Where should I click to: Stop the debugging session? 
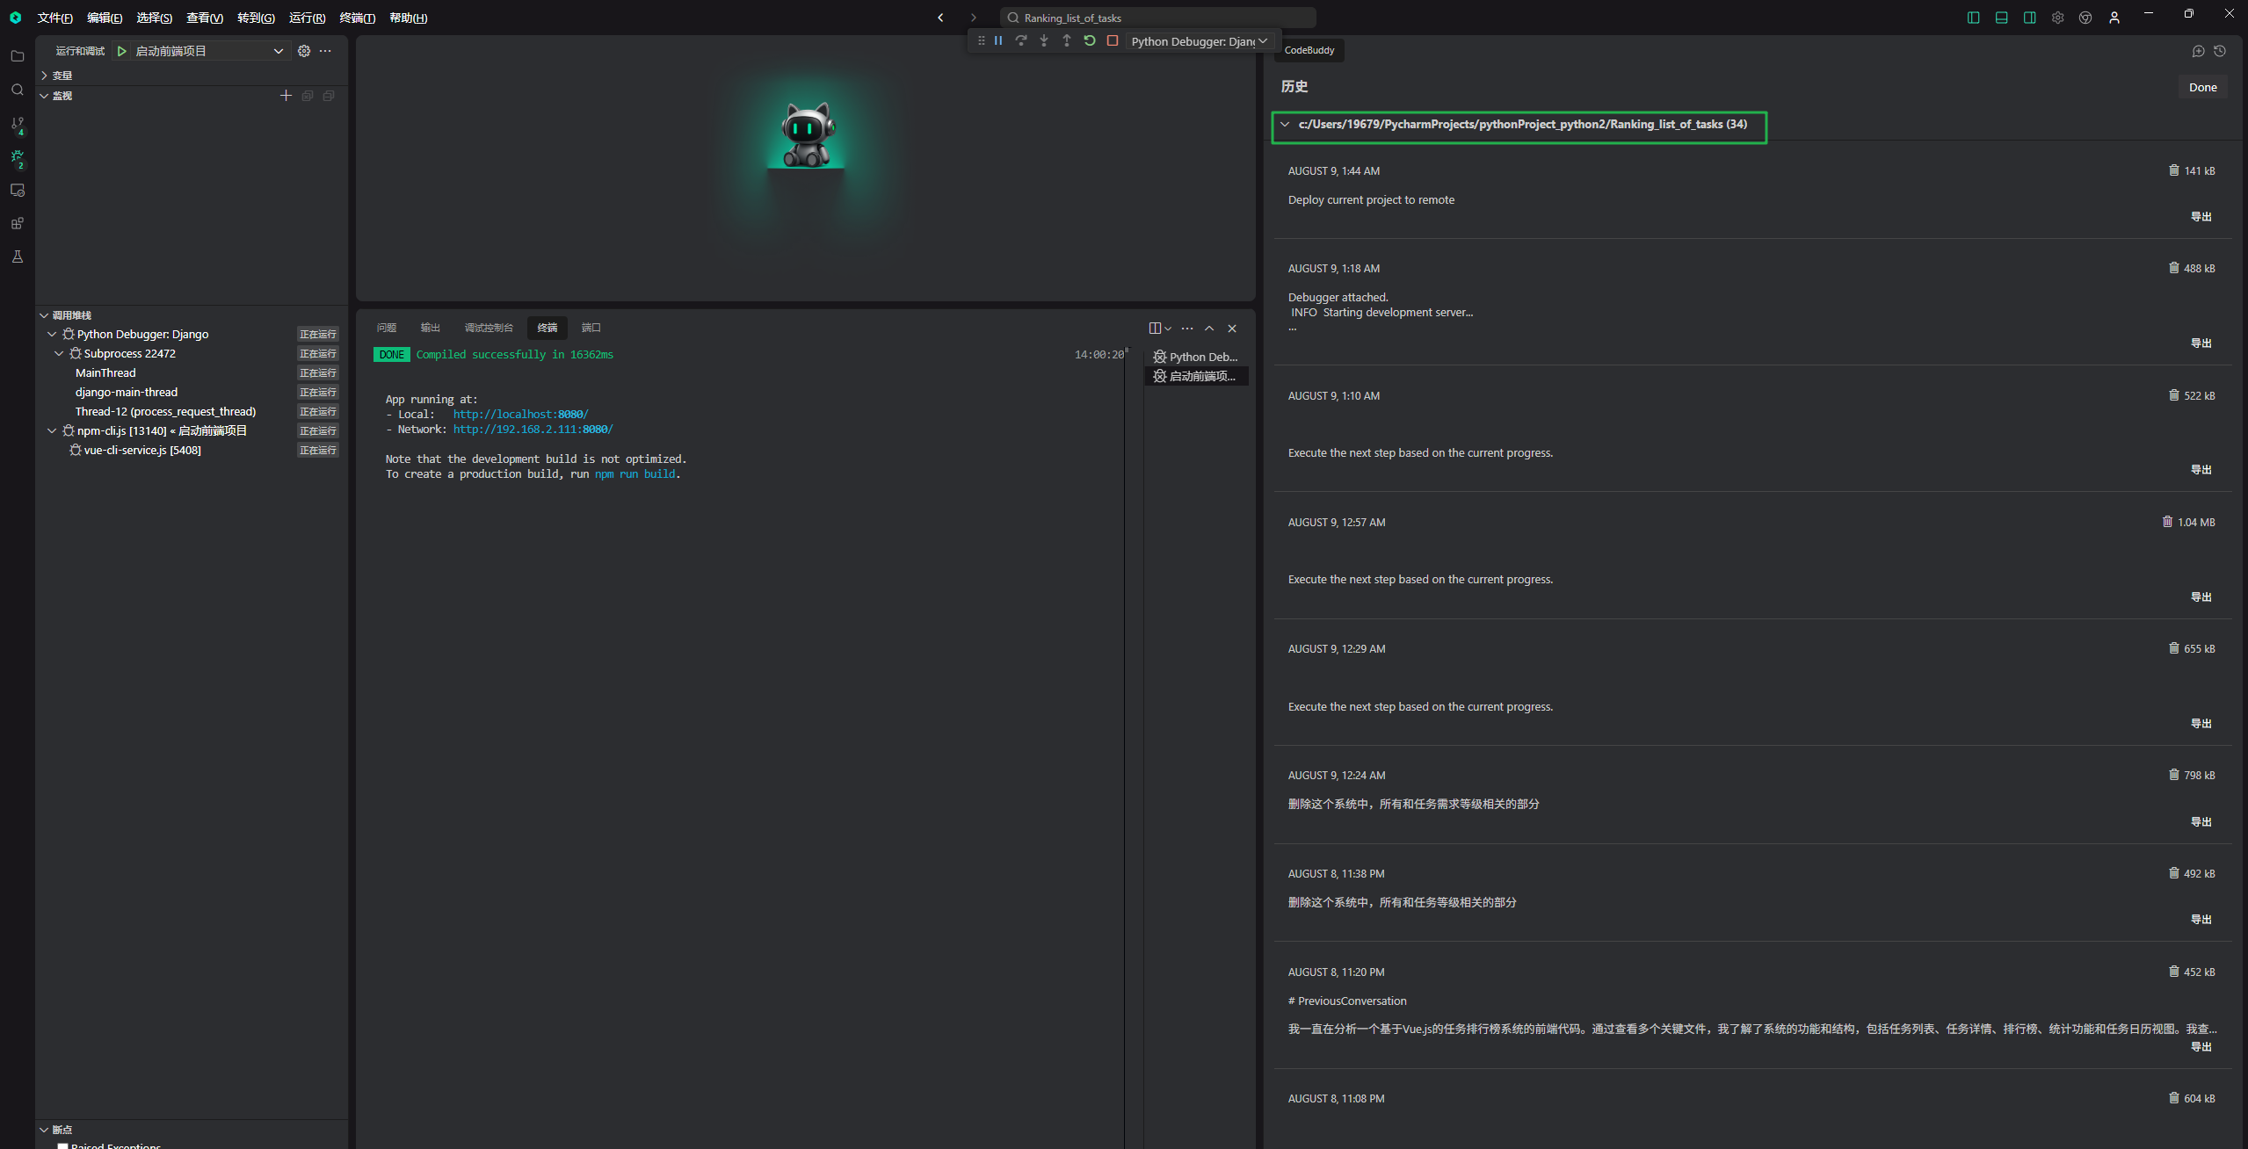click(x=1113, y=40)
